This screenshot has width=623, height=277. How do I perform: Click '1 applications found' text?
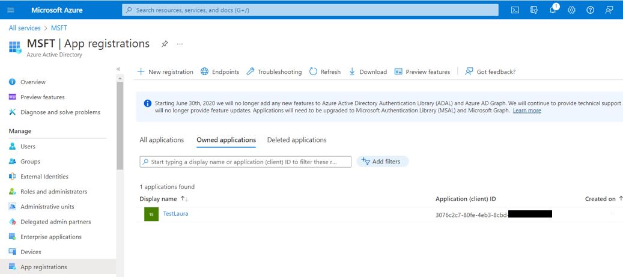[167, 187]
